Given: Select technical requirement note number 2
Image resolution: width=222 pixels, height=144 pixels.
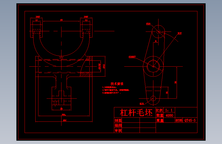Looking at the screenshot, I should click(116, 90).
